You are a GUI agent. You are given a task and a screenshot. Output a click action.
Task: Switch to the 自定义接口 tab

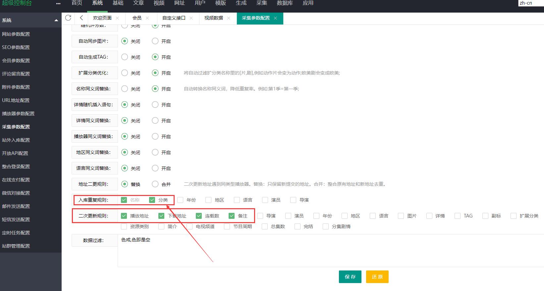click(x=174, y=18)
